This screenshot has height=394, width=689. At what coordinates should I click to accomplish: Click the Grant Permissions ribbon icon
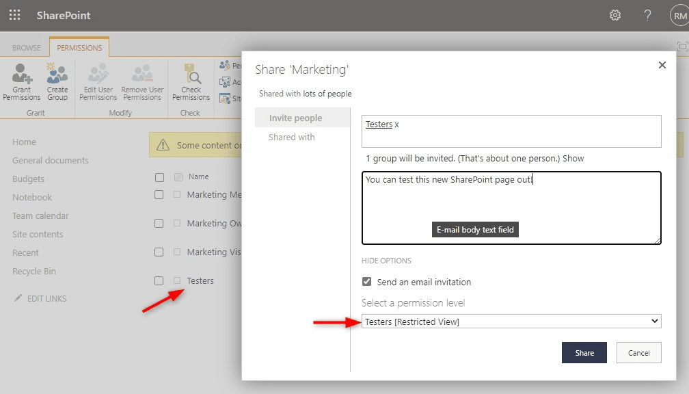pos(22,73)
